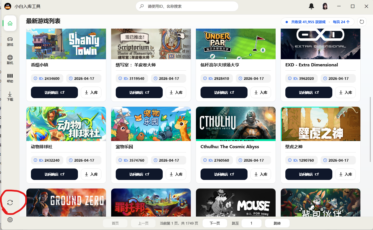Click 入库 for 壁虎之神
This screenshot has height=230, width=373.
(345, 174)
